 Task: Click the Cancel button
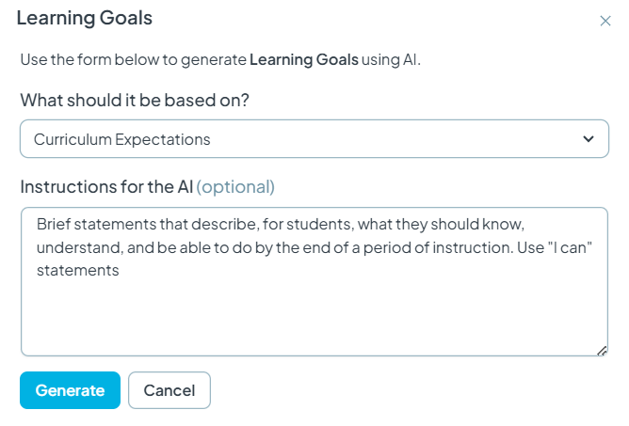(169, 390)
